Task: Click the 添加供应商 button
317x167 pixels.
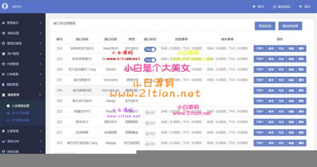Action: tap(290, 26)
